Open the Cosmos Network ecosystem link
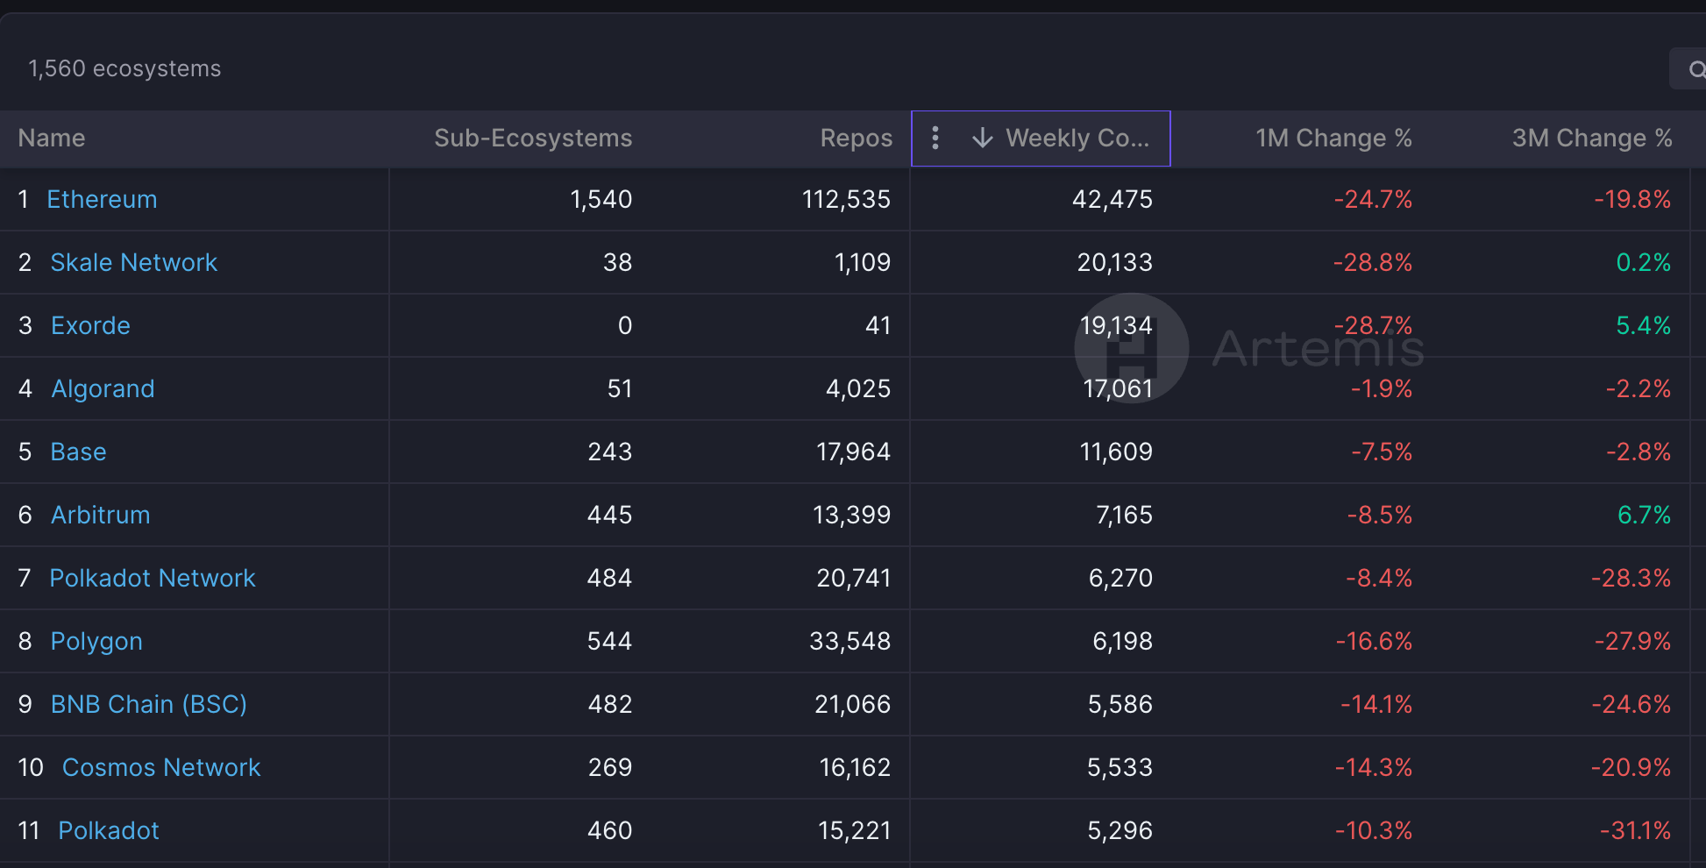1706x868 pixels. pos(161,767)
